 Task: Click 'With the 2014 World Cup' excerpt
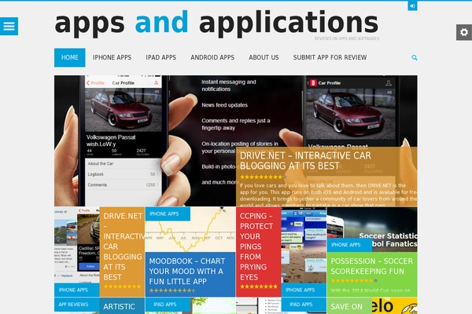(x=371, y=290)
